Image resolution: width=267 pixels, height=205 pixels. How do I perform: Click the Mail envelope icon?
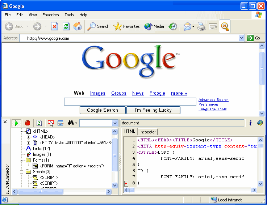(x=187, y=26)
